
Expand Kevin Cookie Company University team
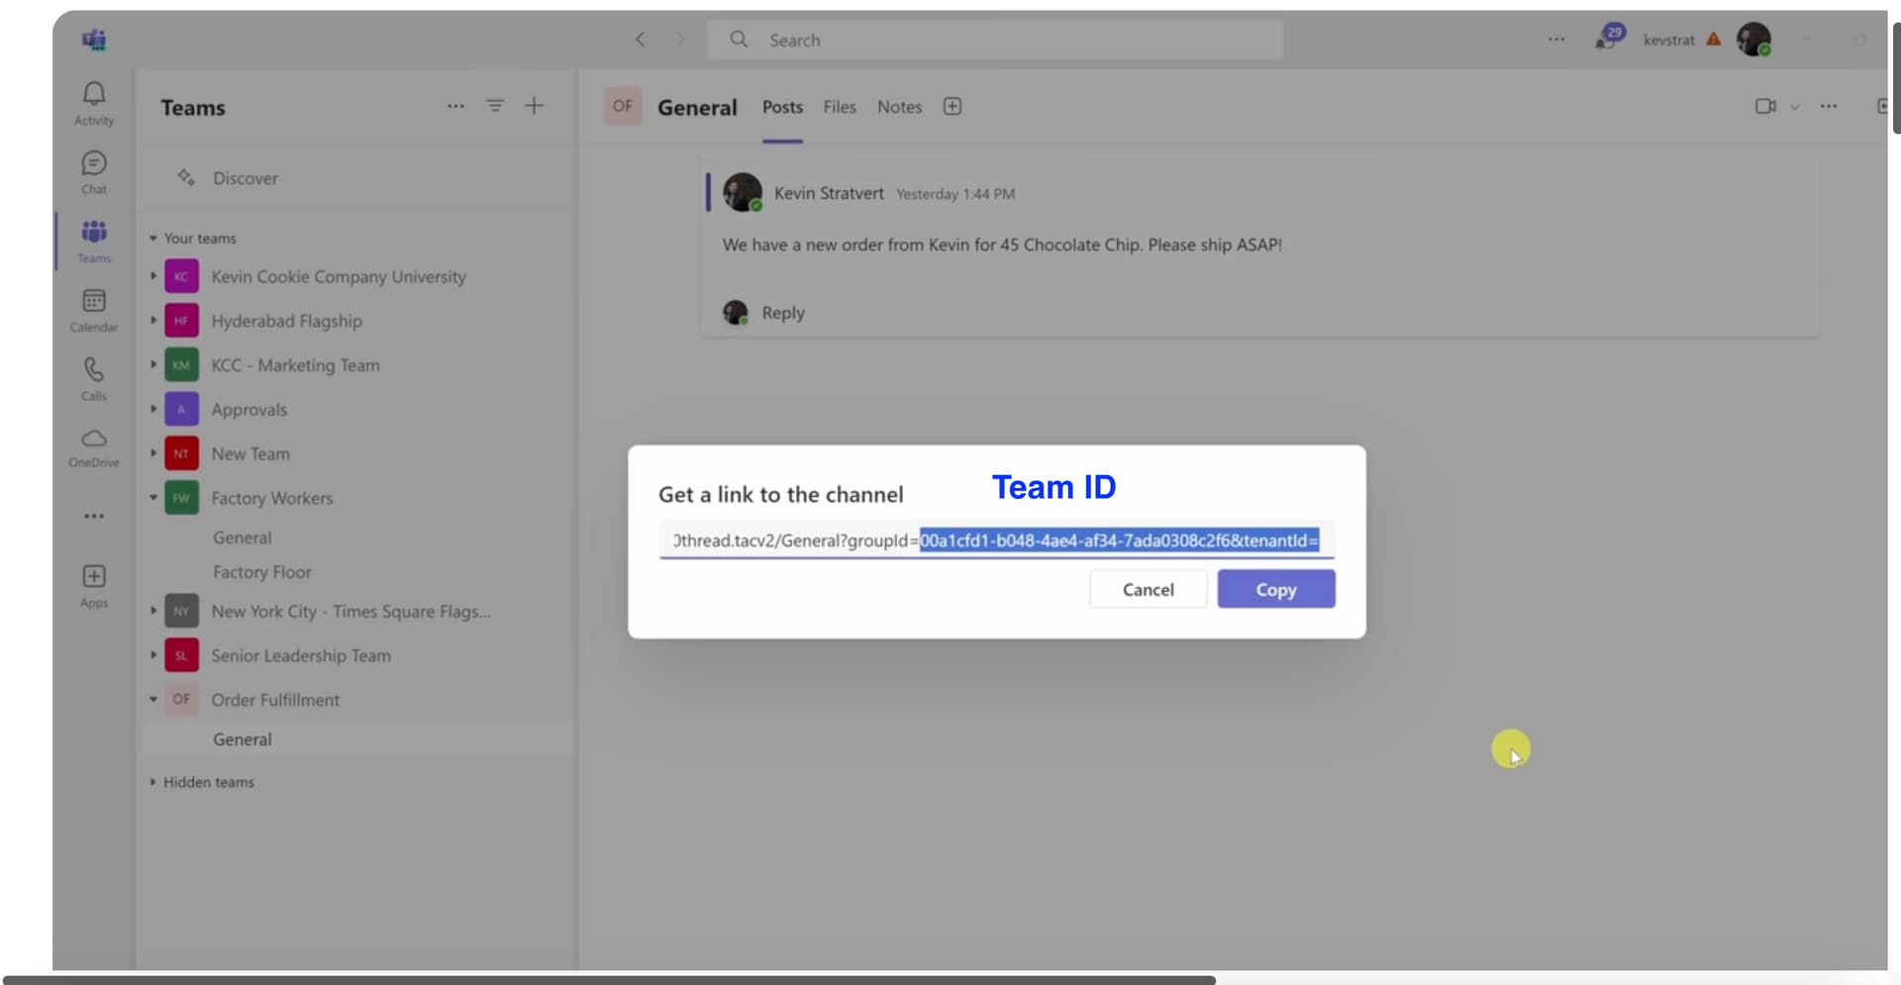[x=153, y=276]
